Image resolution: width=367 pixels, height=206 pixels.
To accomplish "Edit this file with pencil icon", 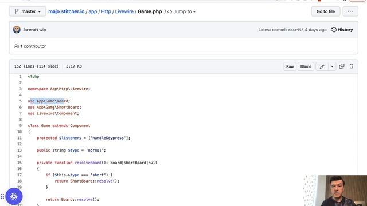I will click(x=322, y=66).
